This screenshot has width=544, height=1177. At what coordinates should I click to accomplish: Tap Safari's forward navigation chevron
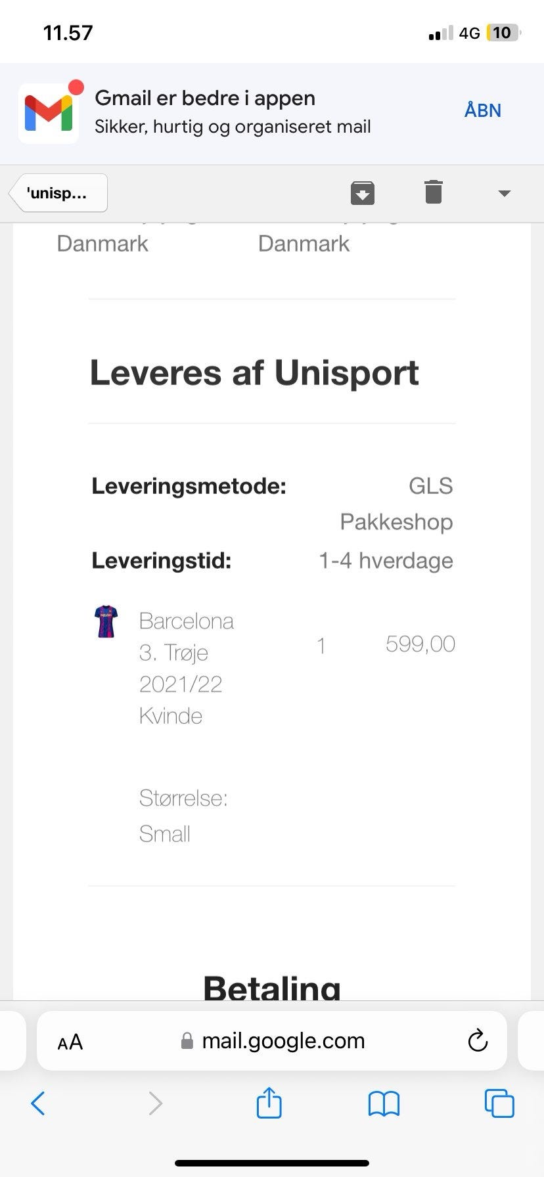(155, 1103)
